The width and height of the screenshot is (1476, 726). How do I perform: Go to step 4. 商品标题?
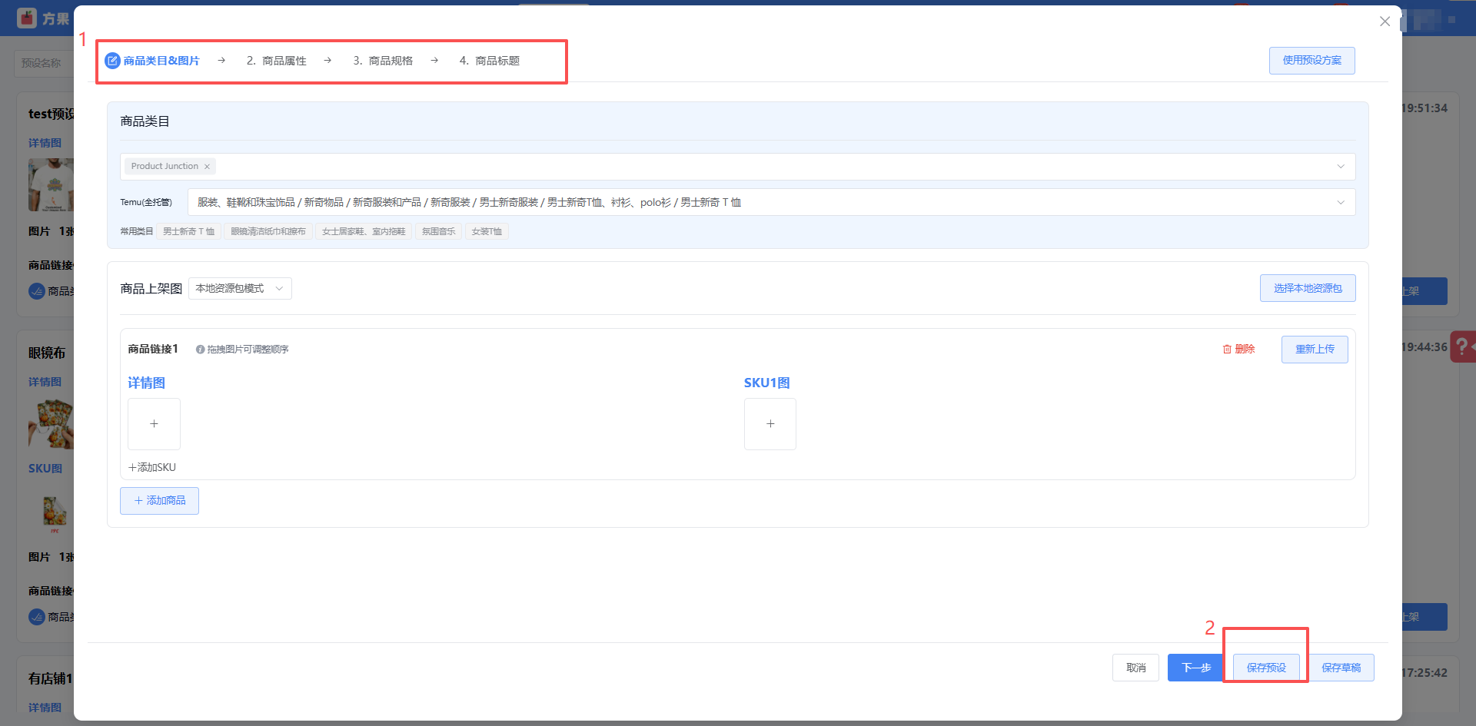tap(490, 61)
